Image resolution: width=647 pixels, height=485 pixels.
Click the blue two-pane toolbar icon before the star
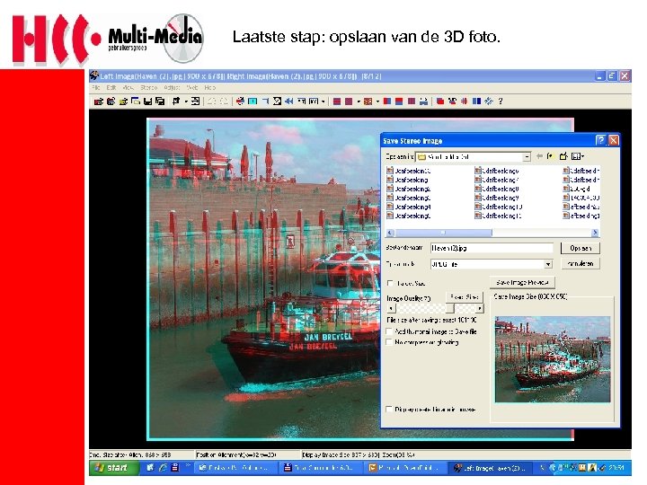pyautogui.click(x=476, y=101)
